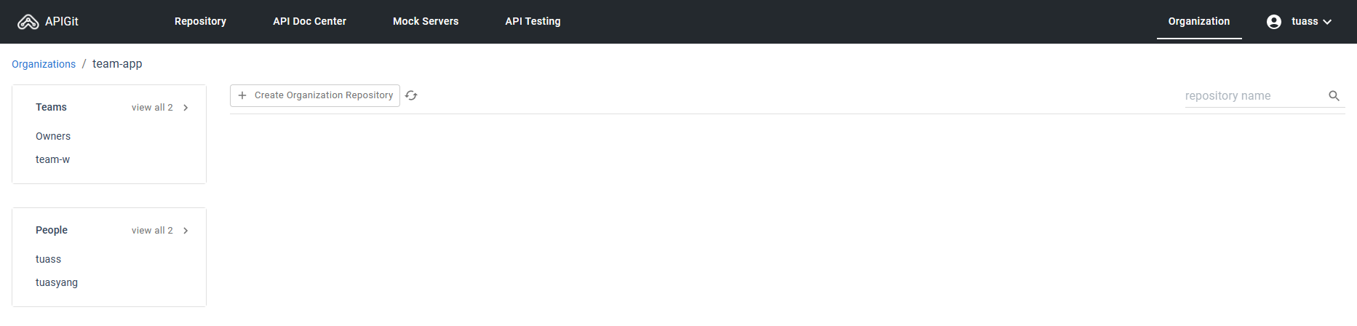Viewport: 1357px width, 326px height.
Task: Open the Repository menu
Action: [x=200, y=21]
